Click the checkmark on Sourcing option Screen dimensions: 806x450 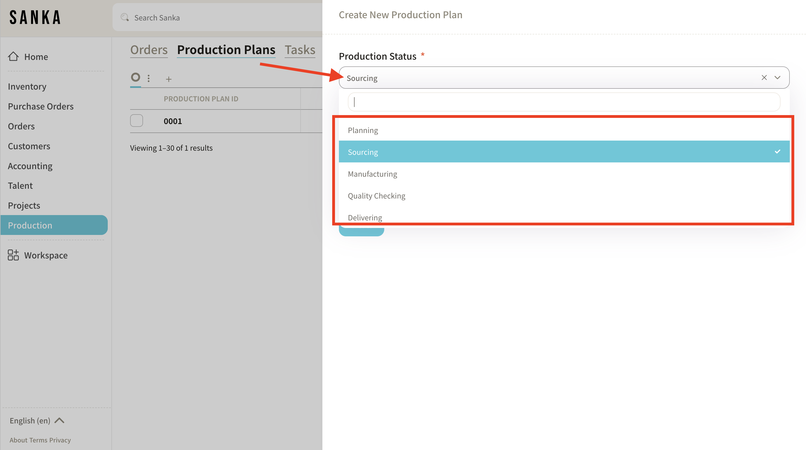[777, 151]
